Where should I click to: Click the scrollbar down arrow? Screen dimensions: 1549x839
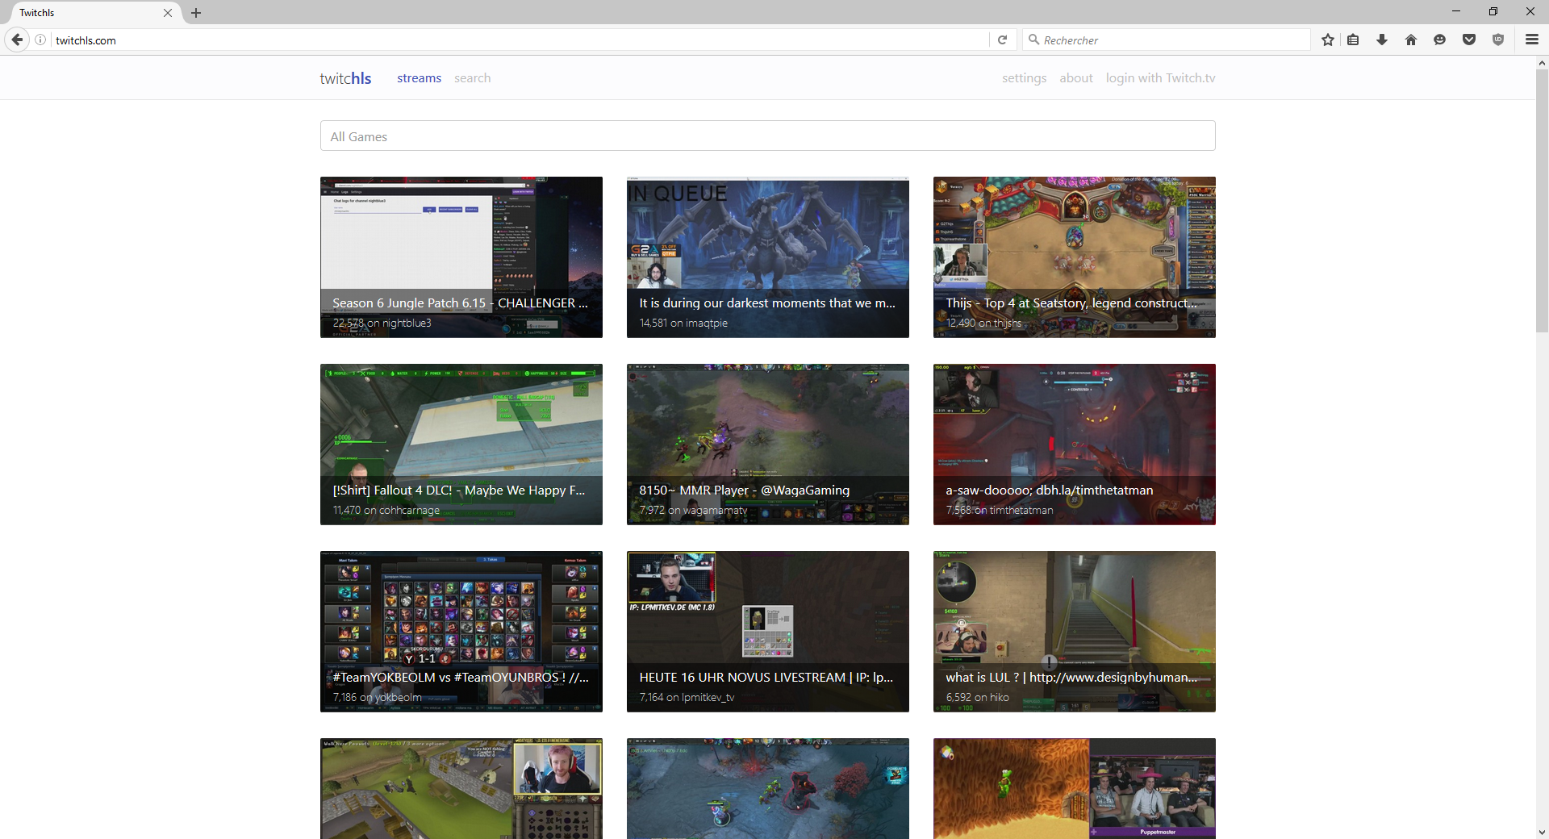coord(1542,832)
